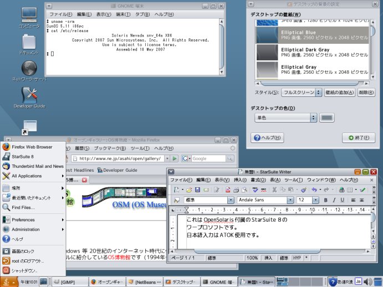Toggle Bold formatting in Writer
Viewport: 383px width, 287px height.
coord(325,200)
